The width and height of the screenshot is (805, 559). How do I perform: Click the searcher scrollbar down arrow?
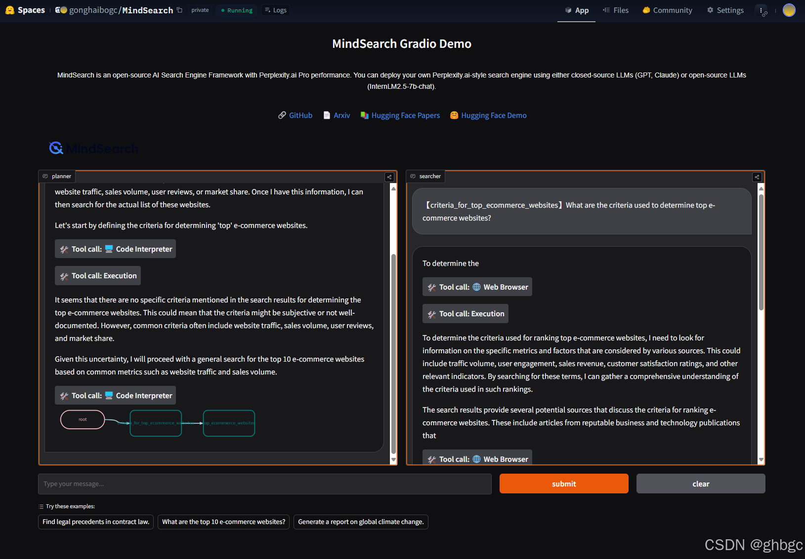(x=761, y=460)
